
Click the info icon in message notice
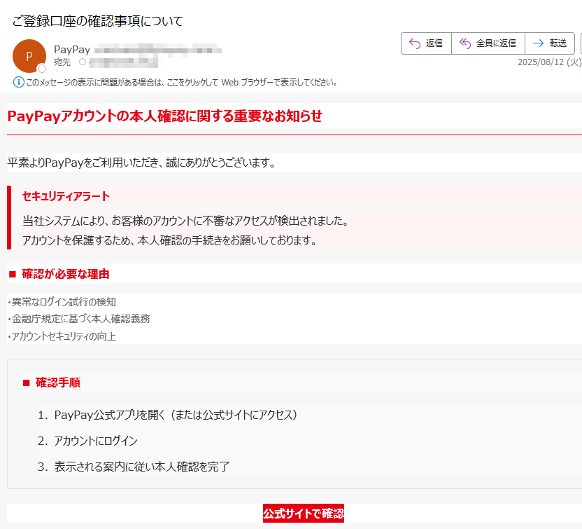pos(19,82)
